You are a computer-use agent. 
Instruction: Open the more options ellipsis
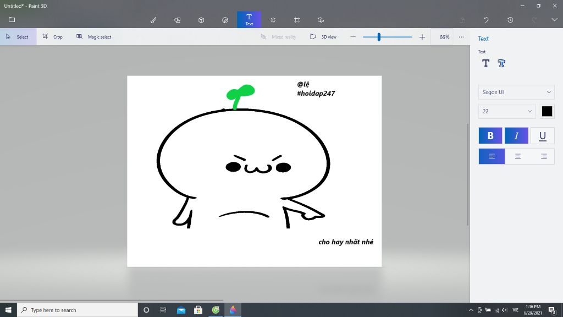click(x=461, y=37)
